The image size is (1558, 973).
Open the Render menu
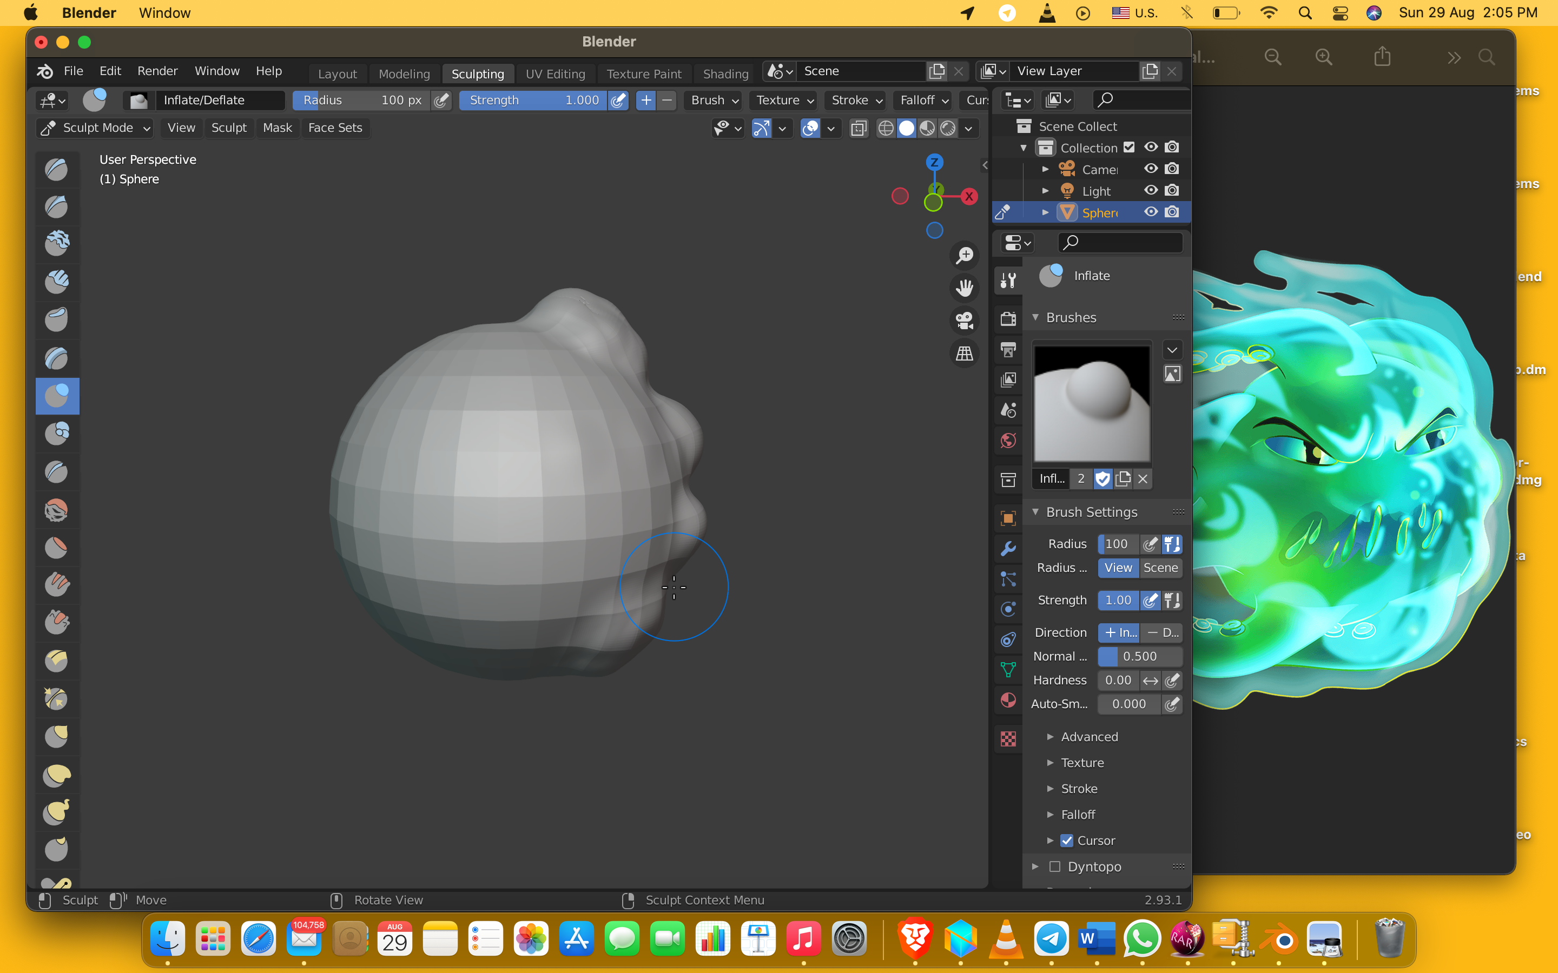tap(157, 71)
